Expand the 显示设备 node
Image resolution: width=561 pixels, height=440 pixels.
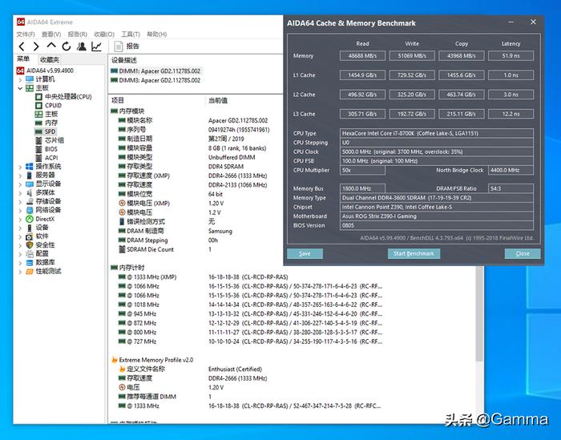[x=20, y=184]
